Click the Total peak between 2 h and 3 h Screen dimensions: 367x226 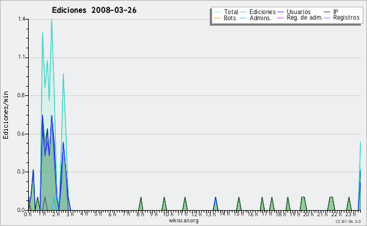click(63, 75)
